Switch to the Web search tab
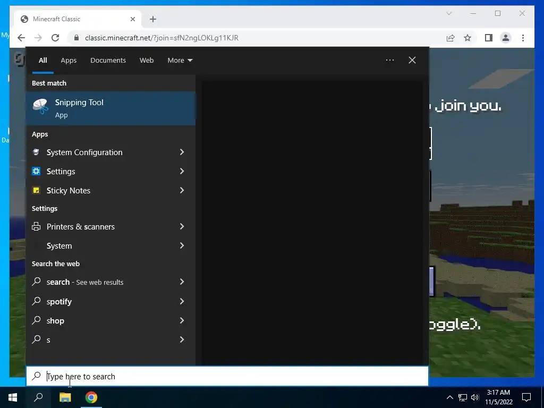544x408 pixels. click(x=147, y=61)
